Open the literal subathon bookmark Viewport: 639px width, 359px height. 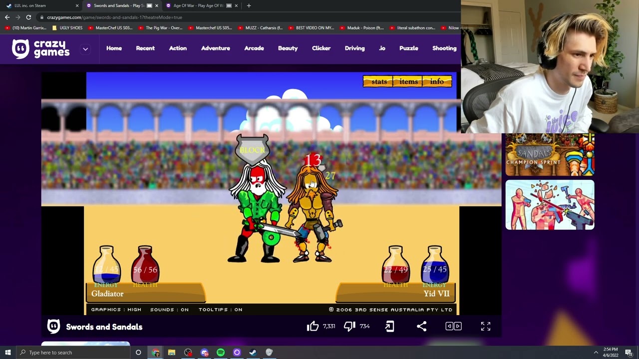point(412,28)
